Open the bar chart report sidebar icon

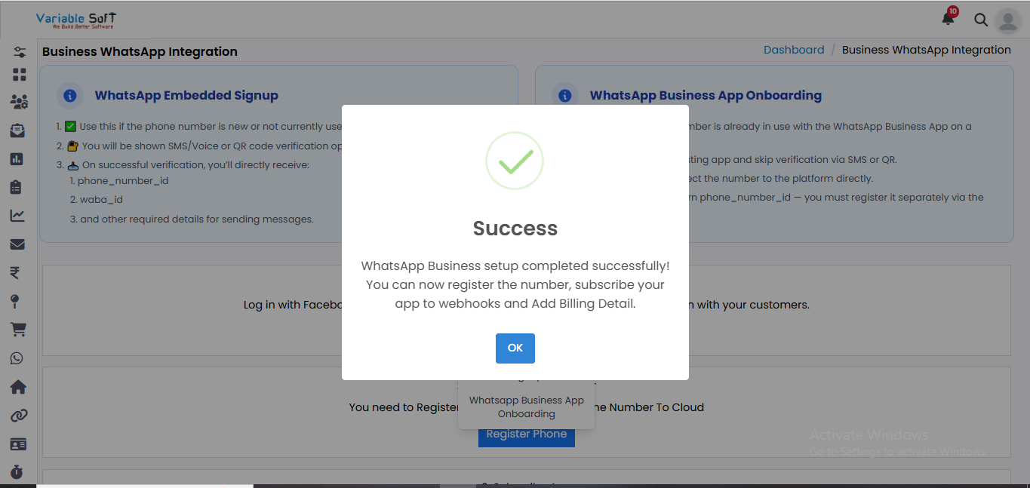17,159
